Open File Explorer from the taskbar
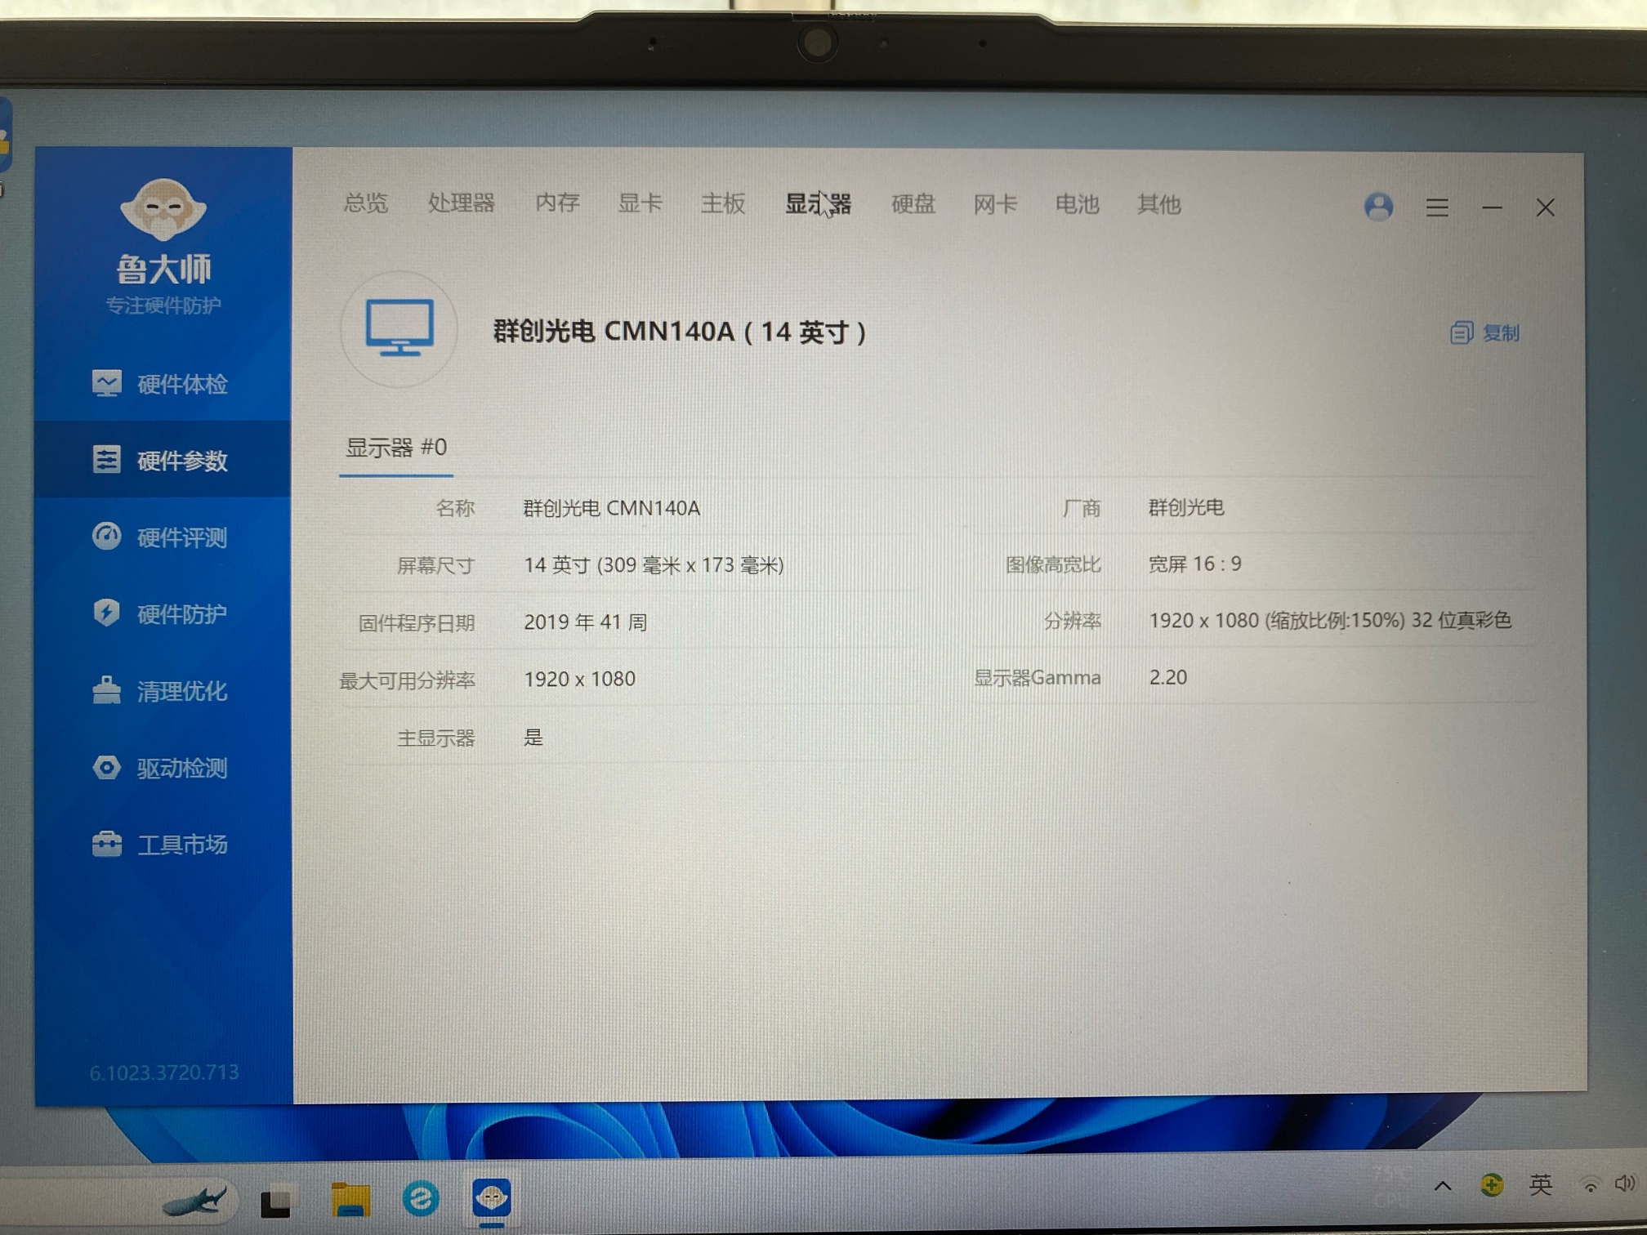The width and height of the screenshot is (1647, 1235). [x=350, y=1199]
